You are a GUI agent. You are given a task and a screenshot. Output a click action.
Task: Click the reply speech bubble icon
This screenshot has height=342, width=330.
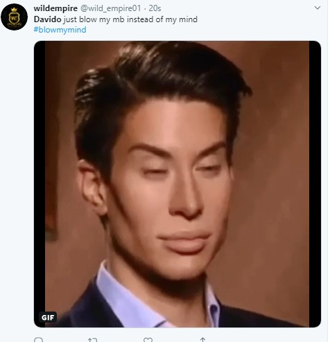(x=38, y=340)
